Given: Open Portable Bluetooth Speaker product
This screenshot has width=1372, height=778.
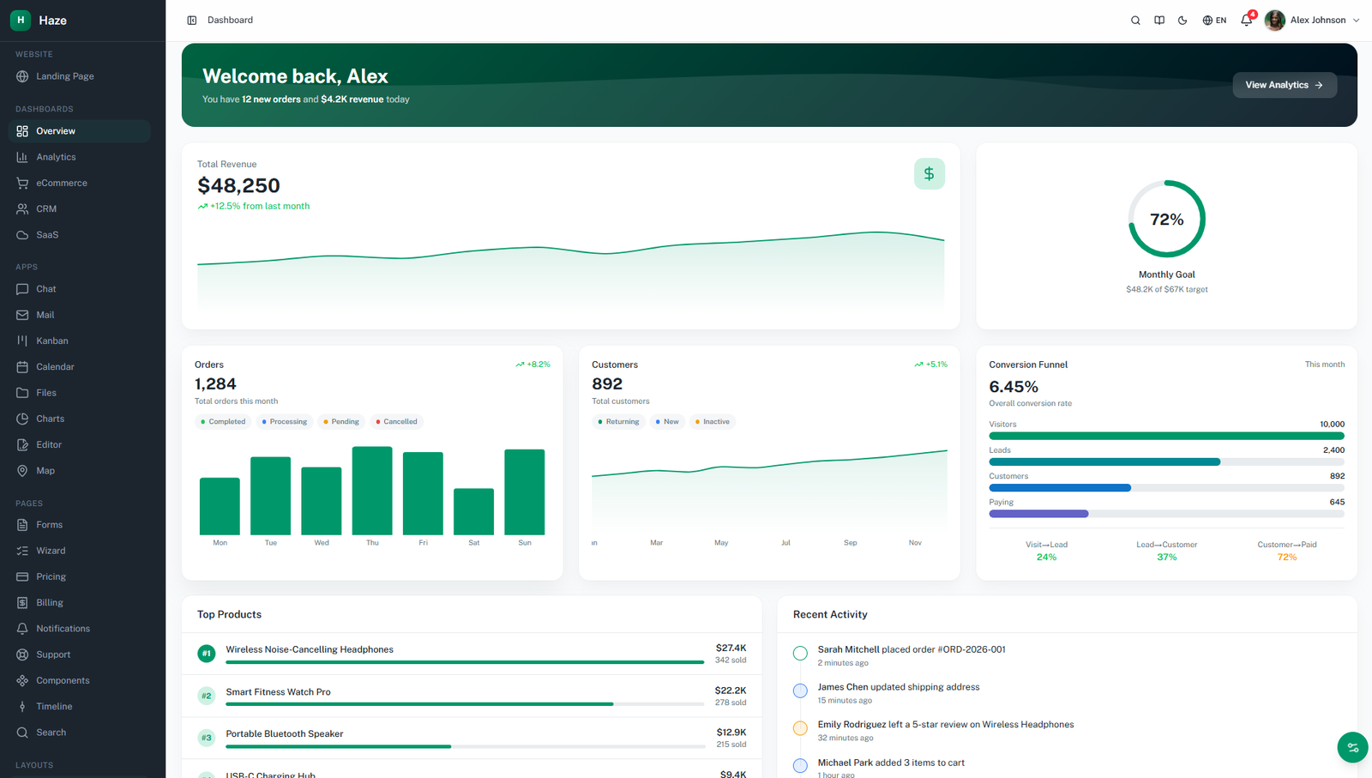Looking at the screenshot, I should coord(472,738).
